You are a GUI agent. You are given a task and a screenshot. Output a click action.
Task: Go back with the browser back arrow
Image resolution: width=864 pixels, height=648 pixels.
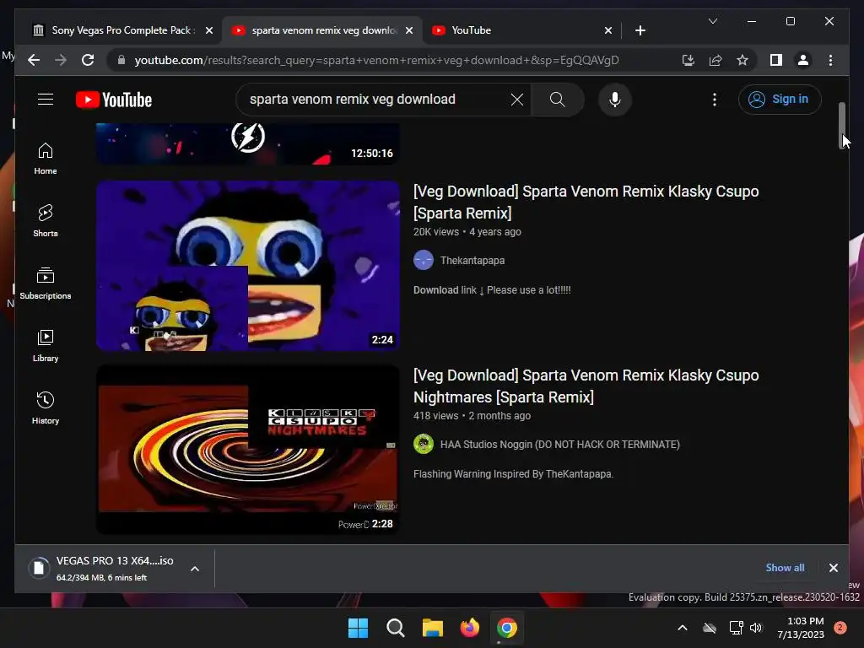[34, 60]
